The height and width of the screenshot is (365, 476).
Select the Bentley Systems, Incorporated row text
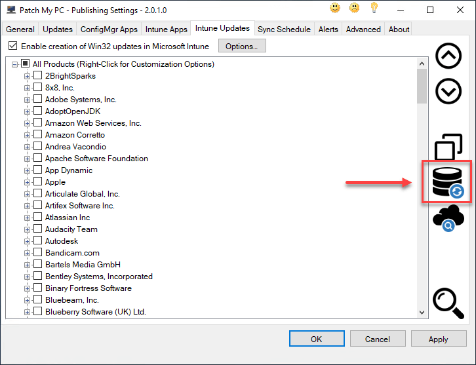[99, 277]
